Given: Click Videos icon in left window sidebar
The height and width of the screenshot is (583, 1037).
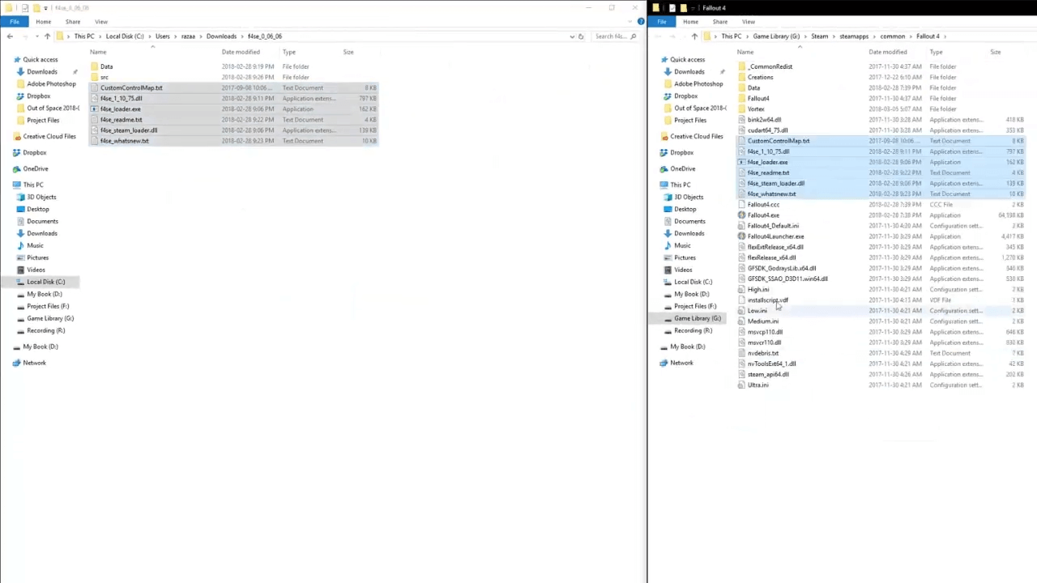Looking at the screenshot, I should pos(20,270).
